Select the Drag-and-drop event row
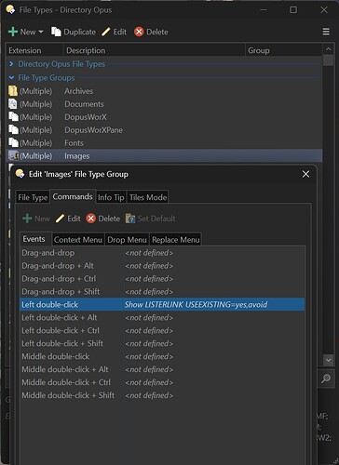The image size is (339, 465). pyautogui.click(x=162, y=253)
